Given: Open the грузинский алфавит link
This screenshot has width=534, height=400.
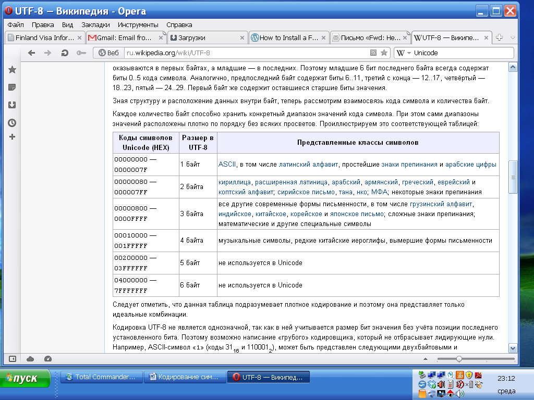Looking at the screenshot, I should pos(441,204).
